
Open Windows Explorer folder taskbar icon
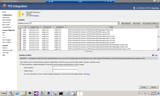(23, 93)
